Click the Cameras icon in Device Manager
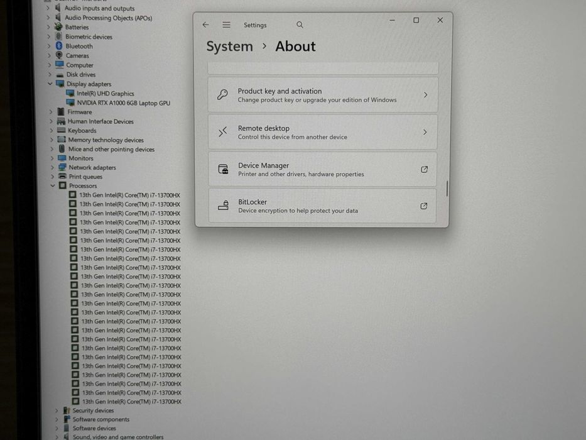This screenshot has width=586, height=440. [59, 55]
